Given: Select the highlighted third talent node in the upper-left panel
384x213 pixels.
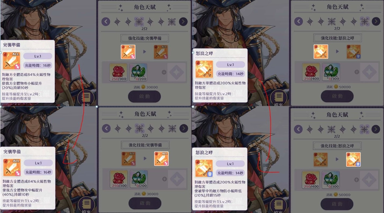Looking at the screenshot, I should pos(139,22).
